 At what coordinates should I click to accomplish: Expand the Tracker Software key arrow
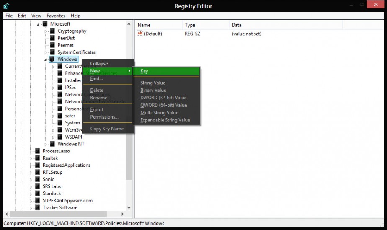(x=31, y=208)
